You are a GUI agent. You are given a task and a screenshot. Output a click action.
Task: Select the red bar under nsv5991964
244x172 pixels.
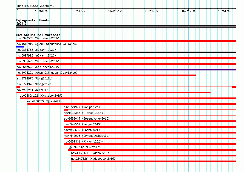(x=114, y=93)
